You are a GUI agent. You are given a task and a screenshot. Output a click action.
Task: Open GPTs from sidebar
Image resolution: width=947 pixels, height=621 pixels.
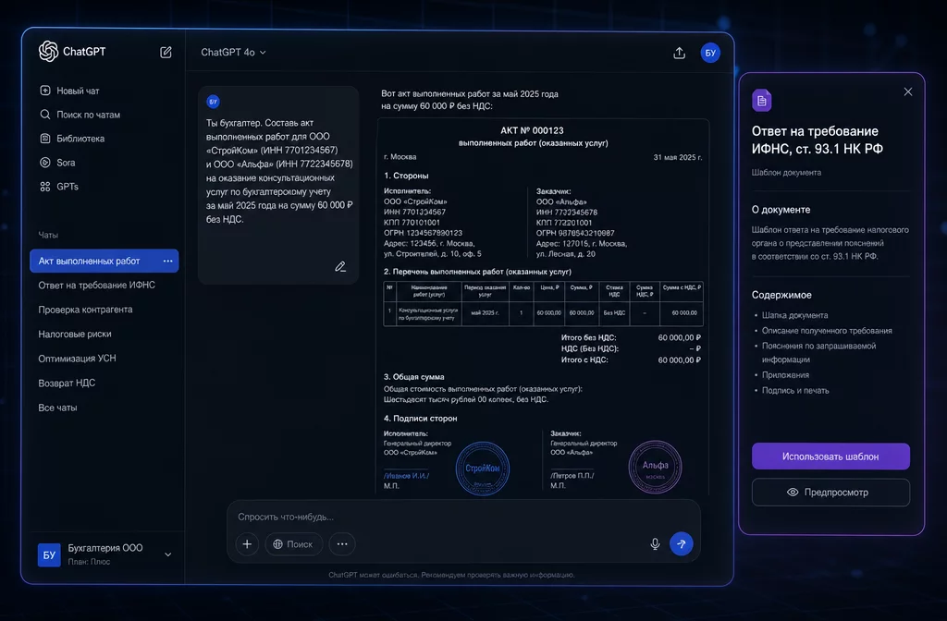tap(58, 187)
